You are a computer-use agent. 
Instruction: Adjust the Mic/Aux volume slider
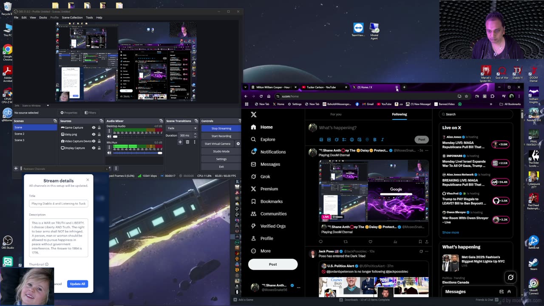(138, 153)
